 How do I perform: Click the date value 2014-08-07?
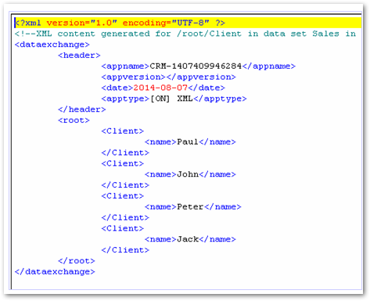pos(160,88)
